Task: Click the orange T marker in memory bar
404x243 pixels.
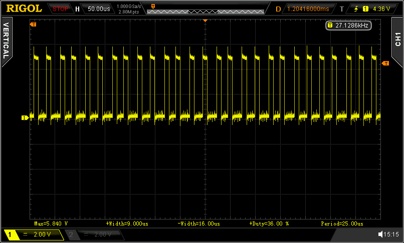Action: pyautogui.click(x=153, y=6)
